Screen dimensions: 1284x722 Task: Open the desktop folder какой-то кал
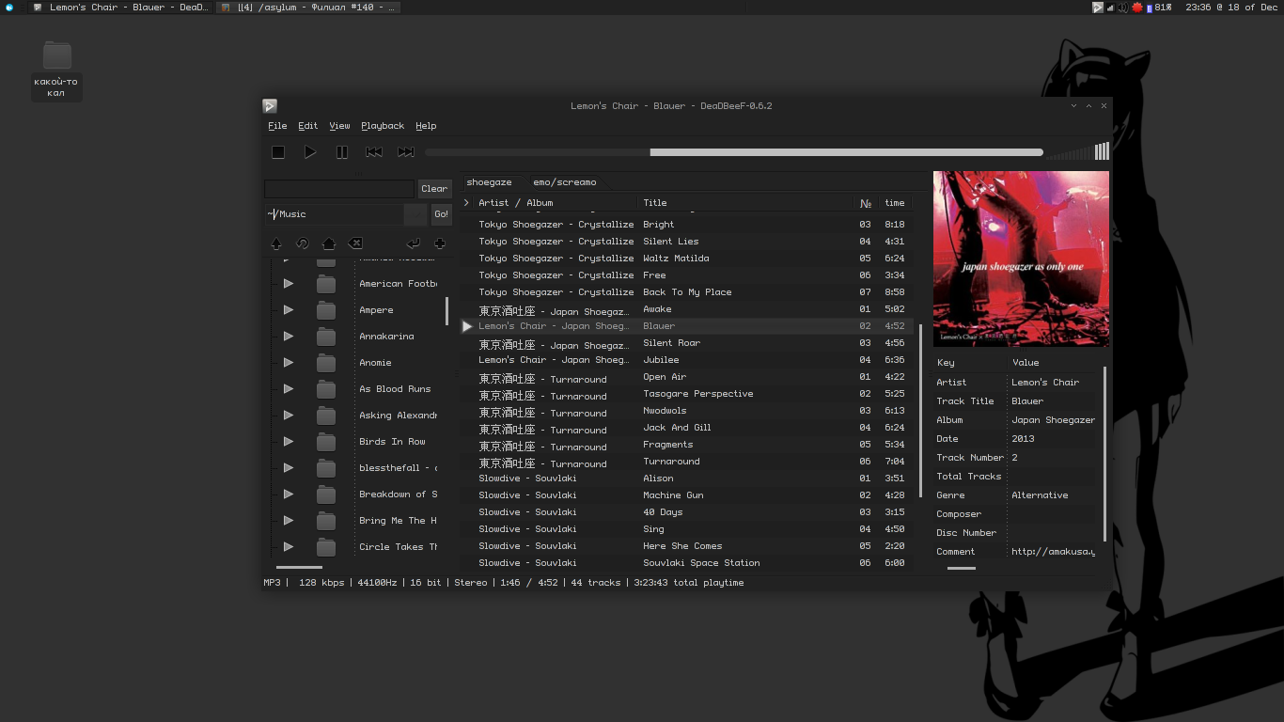(x=56, y=71)
